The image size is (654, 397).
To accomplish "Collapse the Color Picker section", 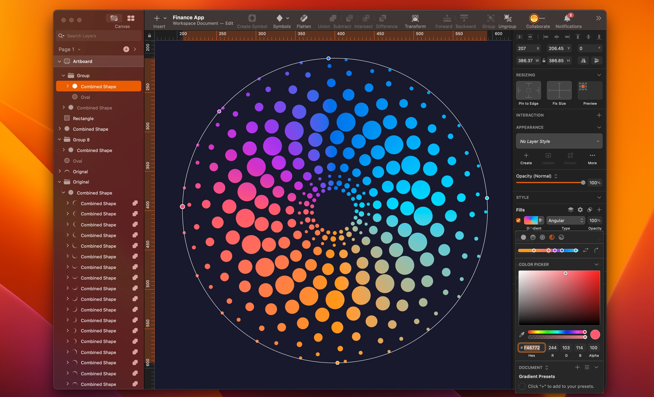I will 596,264.
